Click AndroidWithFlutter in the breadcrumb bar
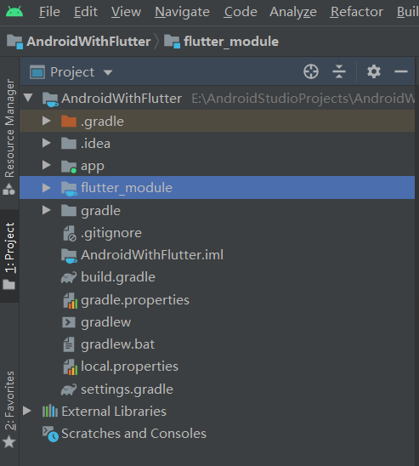This screenshot has height=466, width=419. coord(88,42)
